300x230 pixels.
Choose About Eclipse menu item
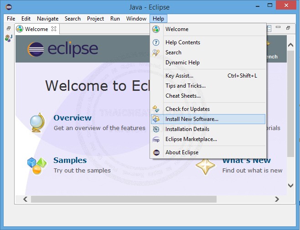click(x=208, y=152)
